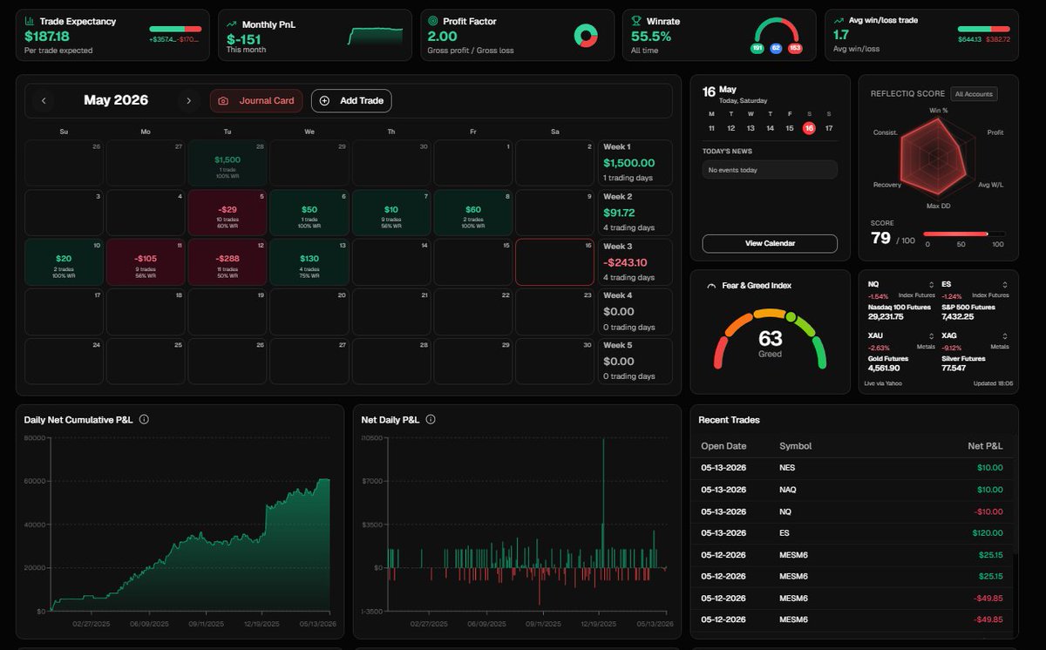This screenshot has height=650, width=1046.
Task: Click the camera icon in Journal Card
Action: point(223,101)
